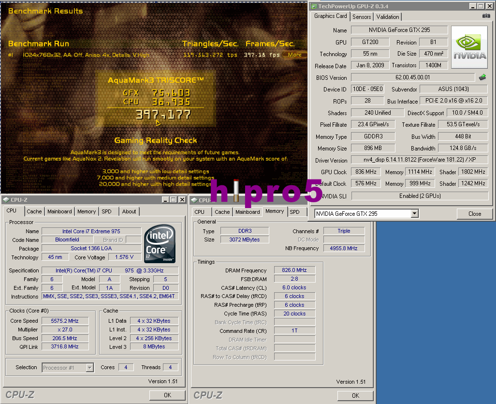This screenshot has height=404, width=496.
Task: Select Mainboard tab in second CPU-Z window
Action: coord(248,212)
